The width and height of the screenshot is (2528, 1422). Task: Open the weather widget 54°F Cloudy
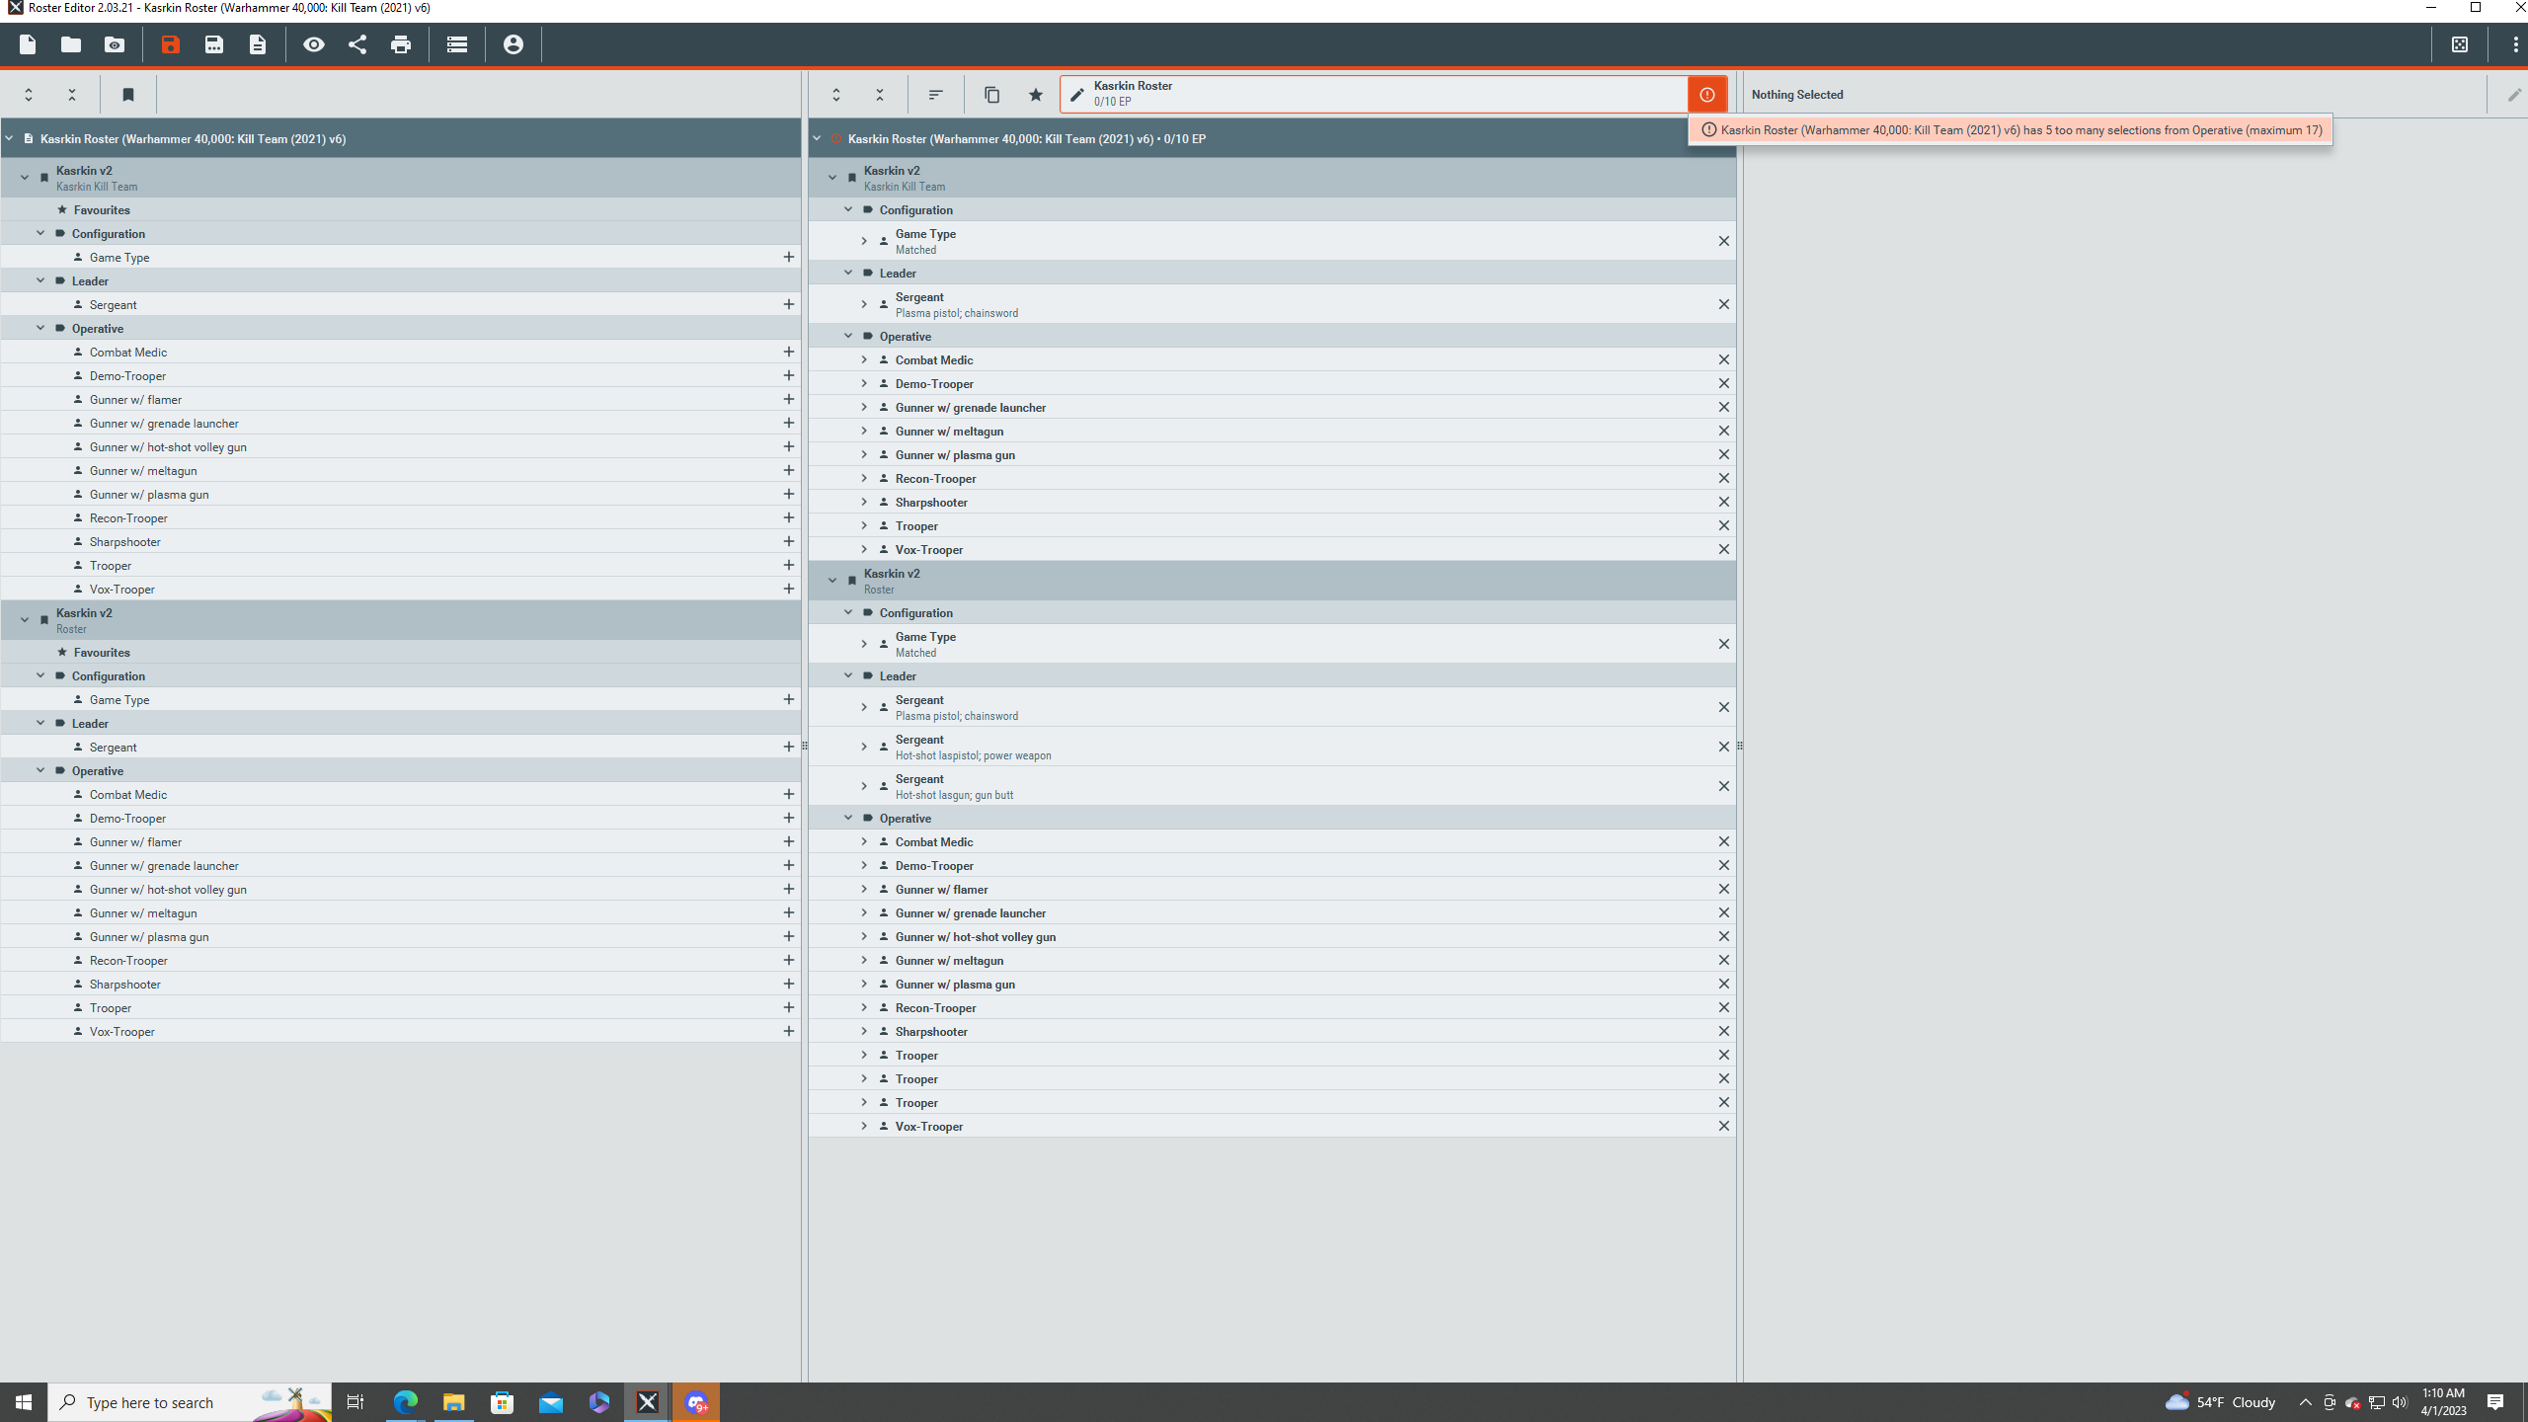point(2220,1402)
